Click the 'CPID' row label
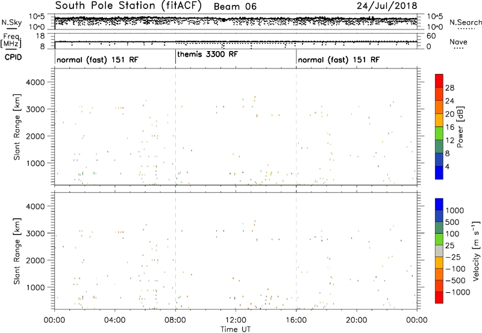The image size is (482, 333). pos(13,57)
